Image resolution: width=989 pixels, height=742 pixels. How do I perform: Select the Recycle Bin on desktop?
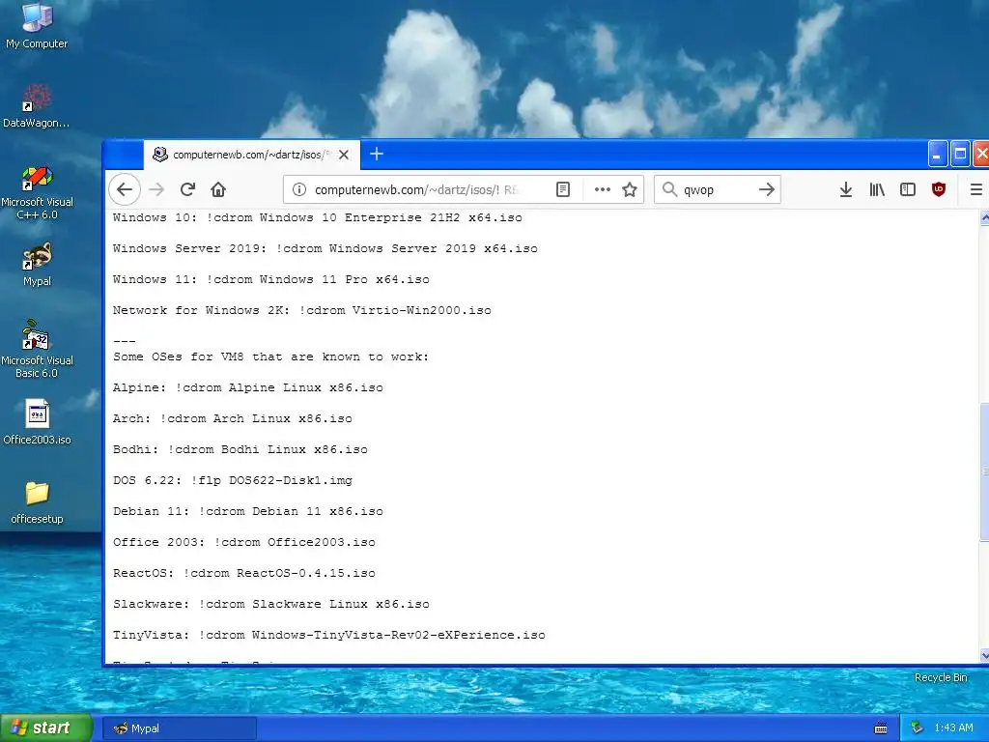941,677
